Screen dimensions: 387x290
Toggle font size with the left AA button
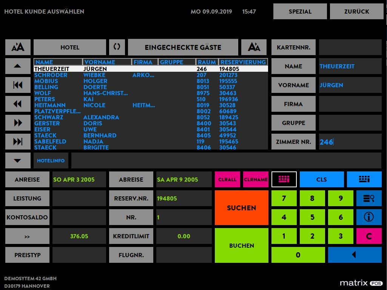(x=18, y=47)
